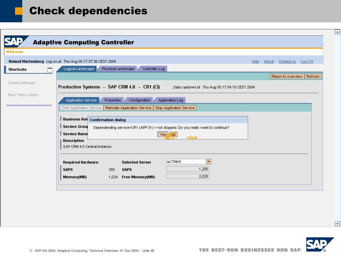The image size is (341, 256).
Task: Click the Log Off link
Action: 307,61
